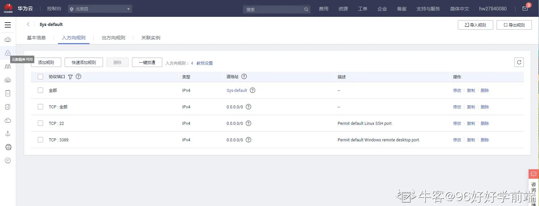This screenshot has height=206, width=539.
Task: Click the globe icon in sidebar
Action: click(x=8, y=147)
